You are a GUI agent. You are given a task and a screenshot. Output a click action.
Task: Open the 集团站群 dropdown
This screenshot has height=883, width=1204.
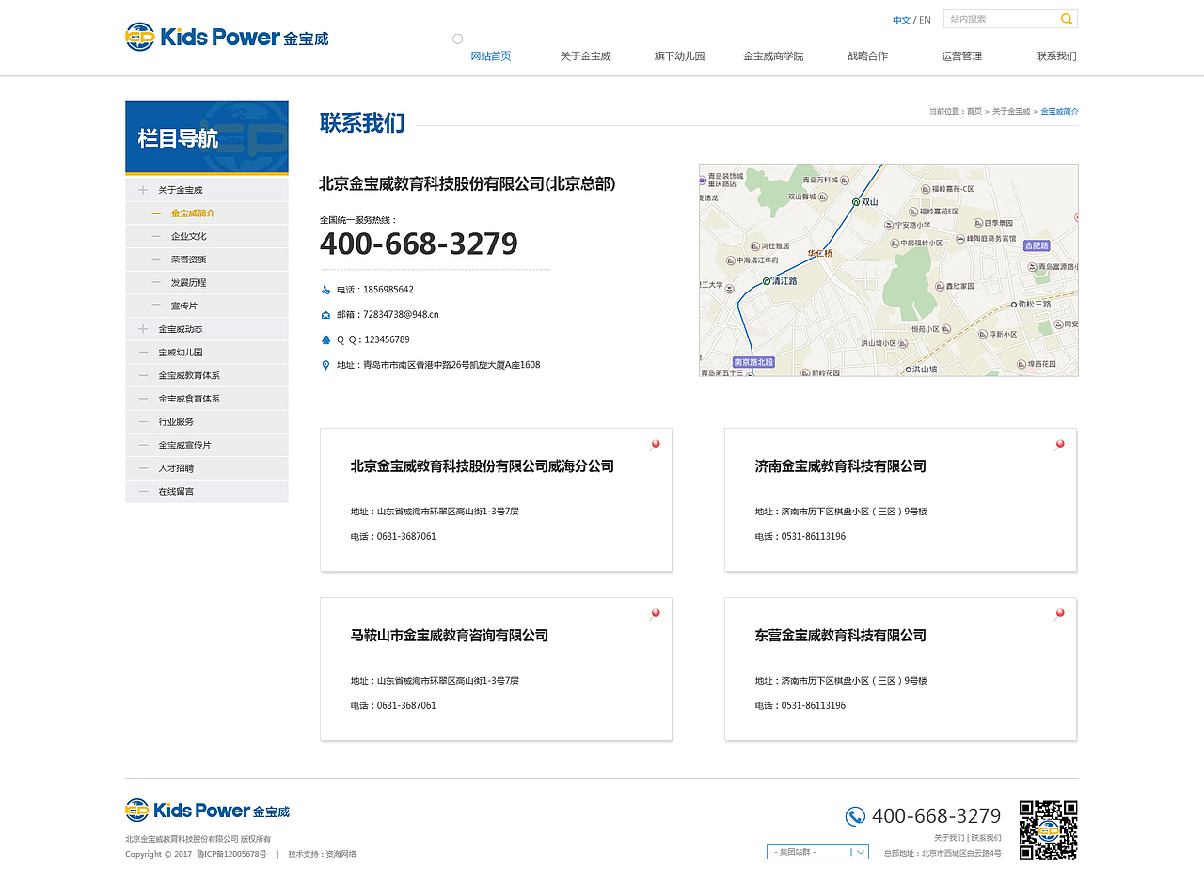817,852
